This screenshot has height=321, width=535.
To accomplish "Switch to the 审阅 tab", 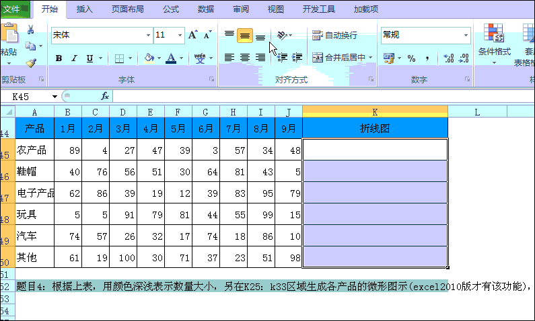I will [x=241, y=9].
